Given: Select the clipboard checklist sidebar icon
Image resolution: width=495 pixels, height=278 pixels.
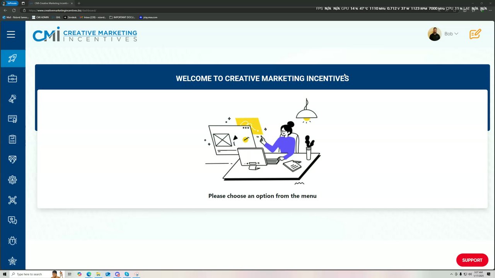Looking at the screenshot, I should tap(12, 139).
